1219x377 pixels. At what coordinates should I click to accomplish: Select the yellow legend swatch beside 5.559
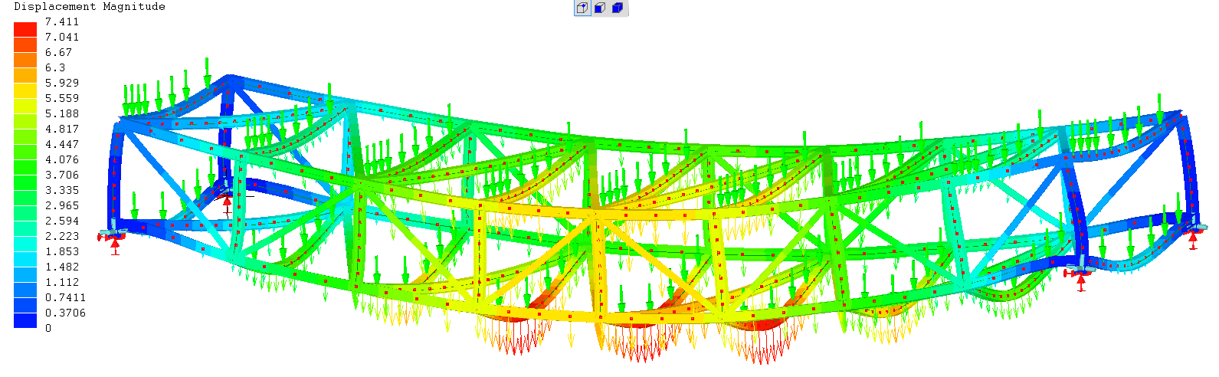25,106
